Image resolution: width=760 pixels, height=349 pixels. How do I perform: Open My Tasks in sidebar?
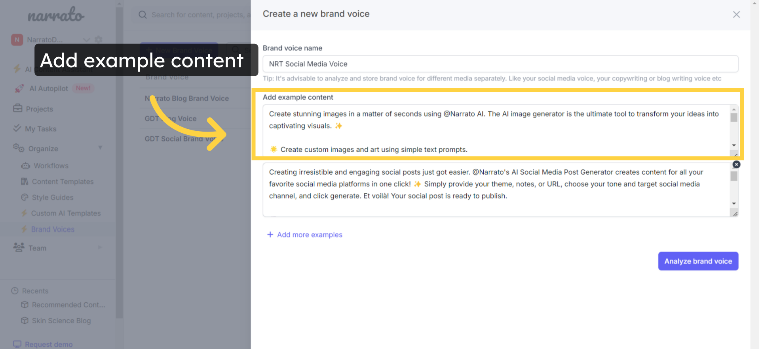(x=40, y=129)
